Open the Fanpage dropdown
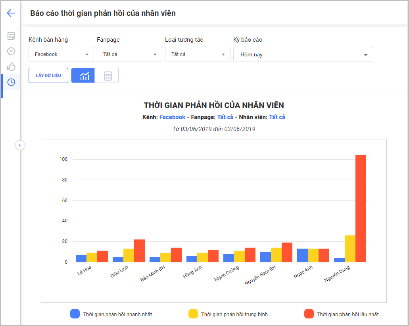Screen dimensions: 409x326 (x=129, y=54)
